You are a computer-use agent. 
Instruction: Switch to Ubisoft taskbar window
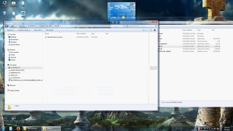click(51, 128)
